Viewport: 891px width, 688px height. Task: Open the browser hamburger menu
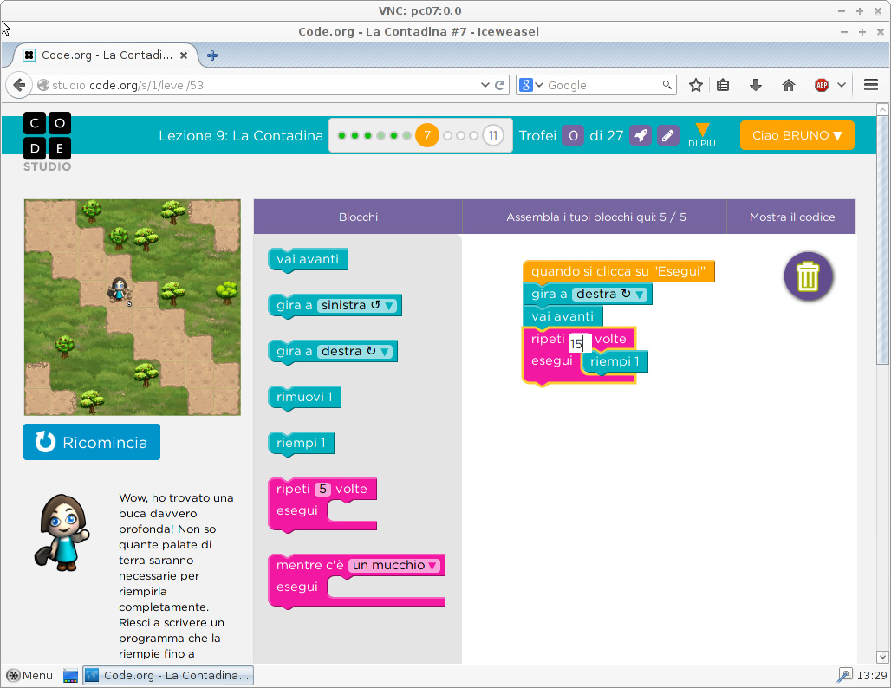(x=871, y=85)
